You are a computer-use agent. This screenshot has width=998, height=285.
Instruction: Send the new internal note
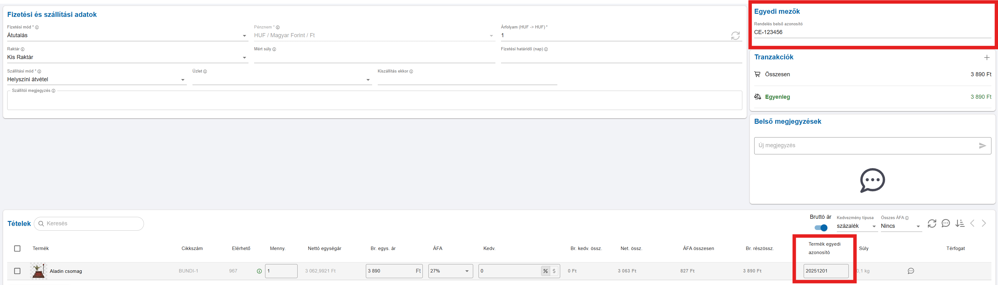pyautogui.click(x=982, y=146)
